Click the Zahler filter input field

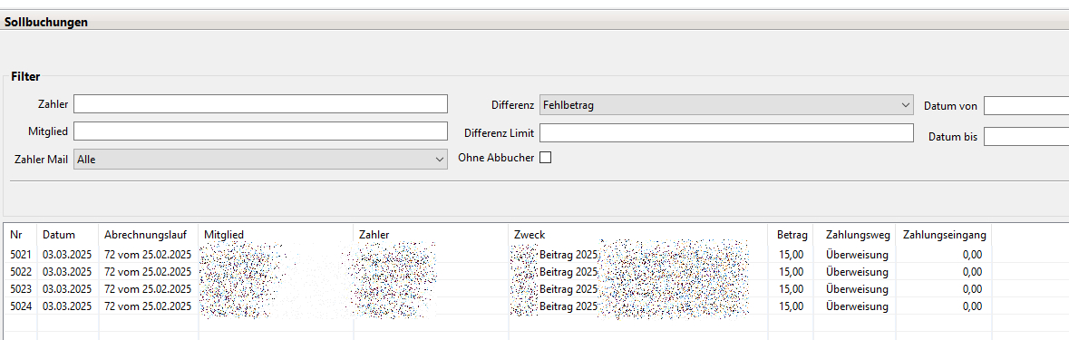(260, 103)
